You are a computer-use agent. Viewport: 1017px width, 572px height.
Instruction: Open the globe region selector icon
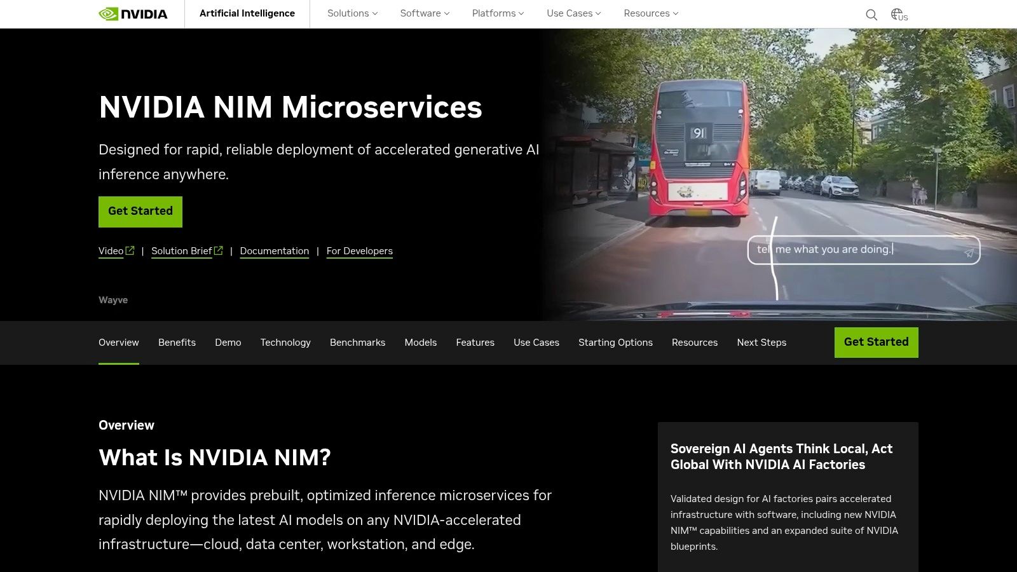tap(899, 14)
